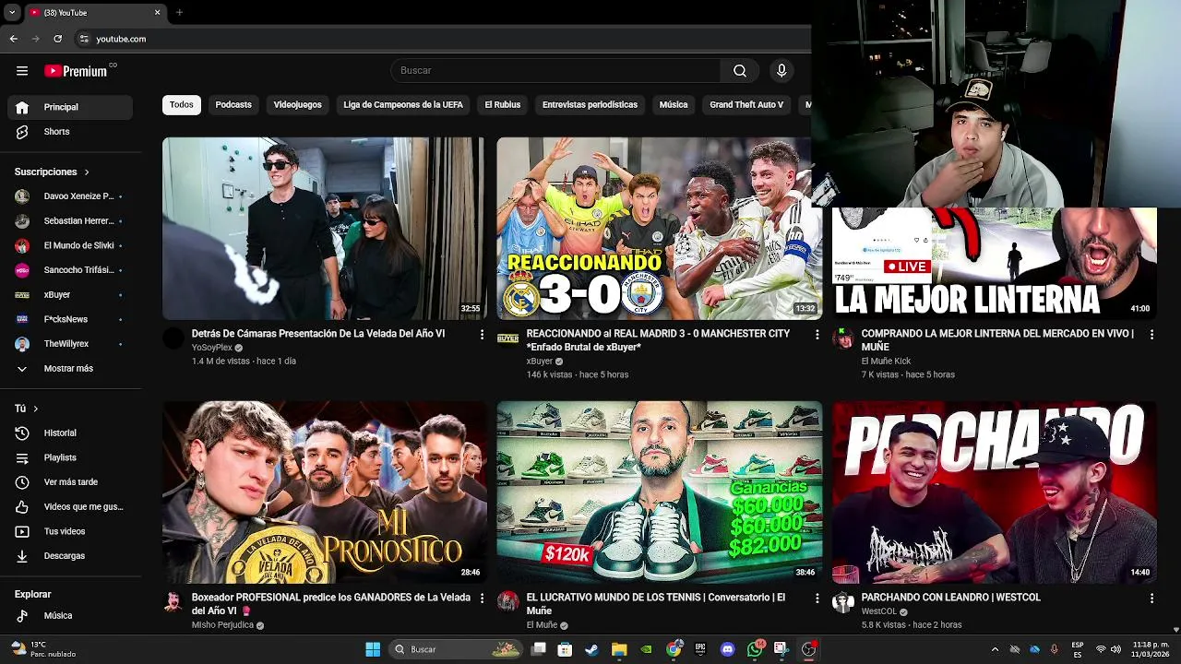
Task: Open El Muñe Kick channel avatar
Action: (x=843, y=338)
